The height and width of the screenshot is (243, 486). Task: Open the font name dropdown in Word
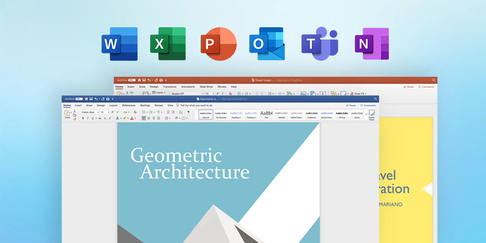(x=89, y=112)
